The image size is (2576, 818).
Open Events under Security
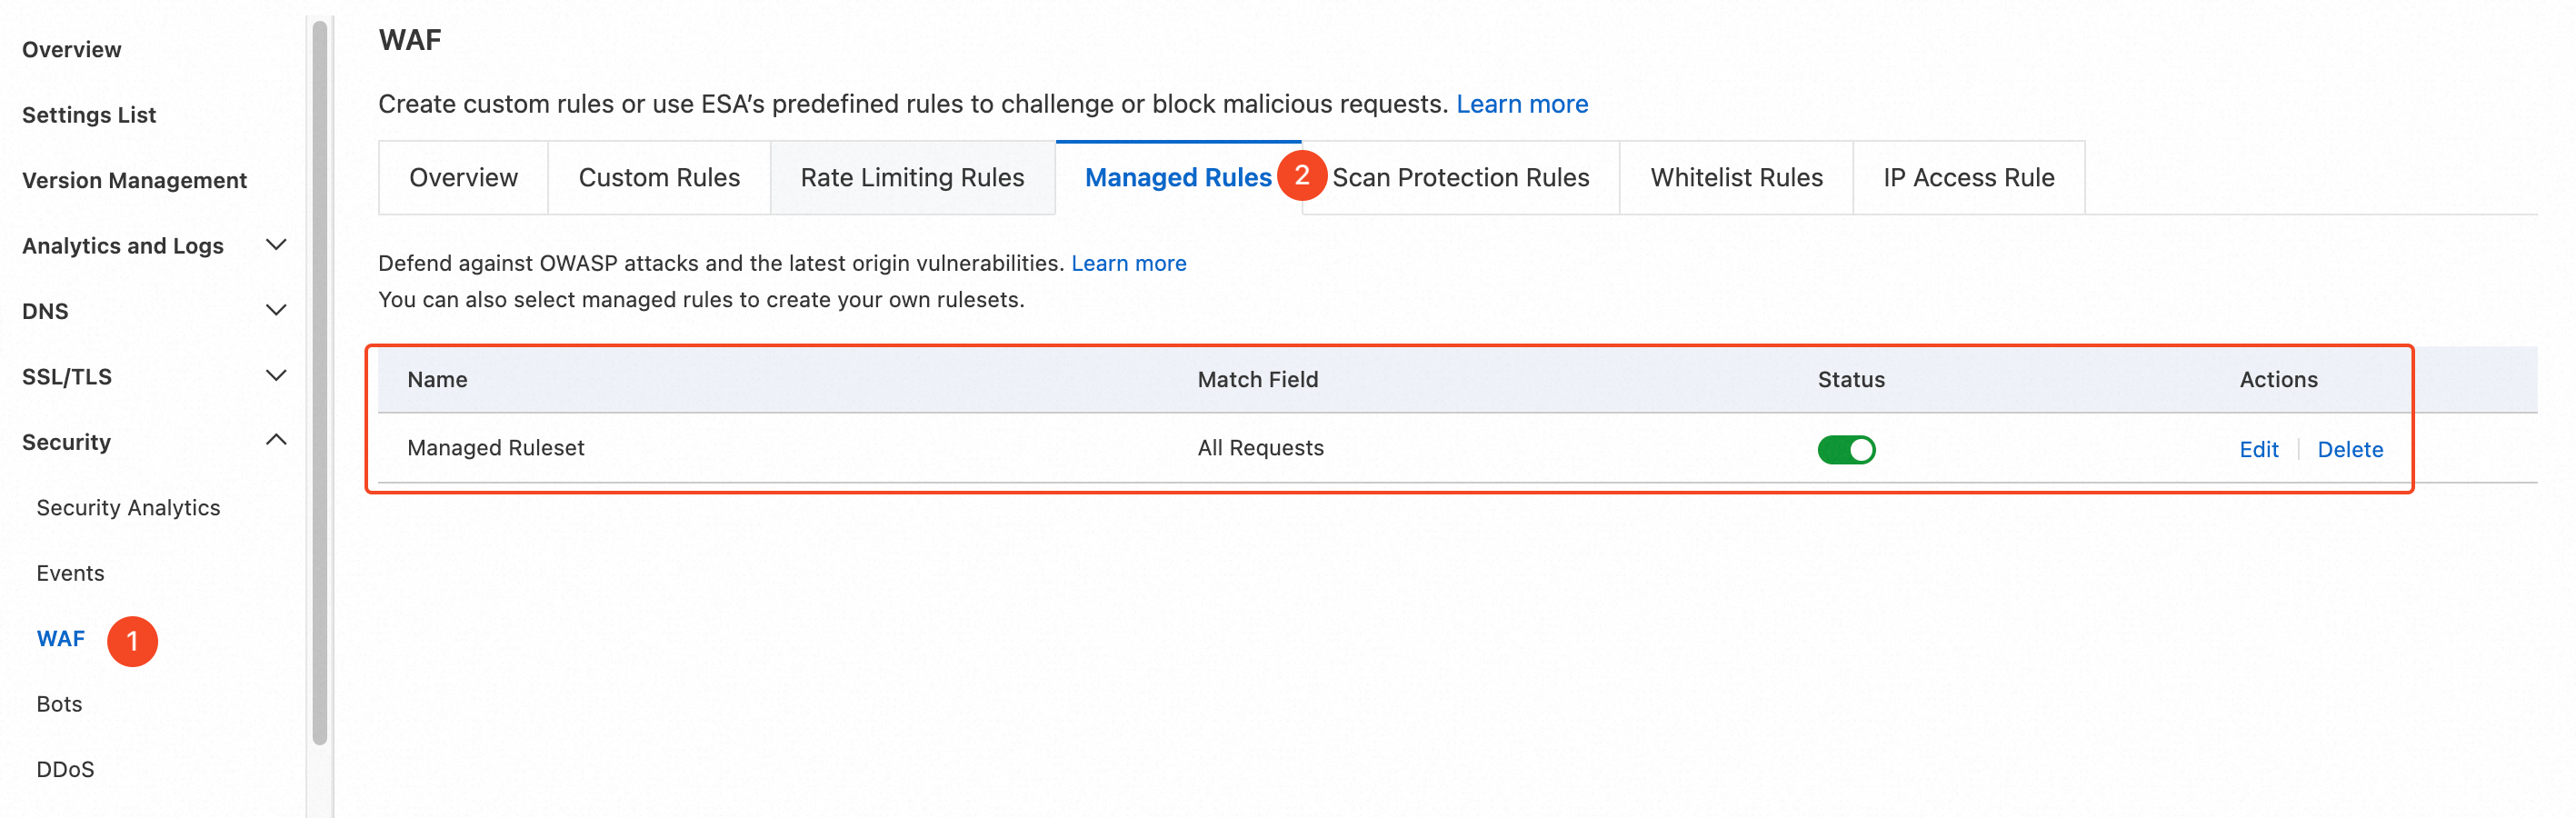(x=70, y=573)
